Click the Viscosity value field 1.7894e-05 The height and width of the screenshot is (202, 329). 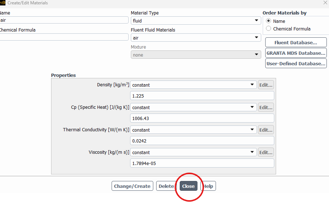click(x=202, y=163)
